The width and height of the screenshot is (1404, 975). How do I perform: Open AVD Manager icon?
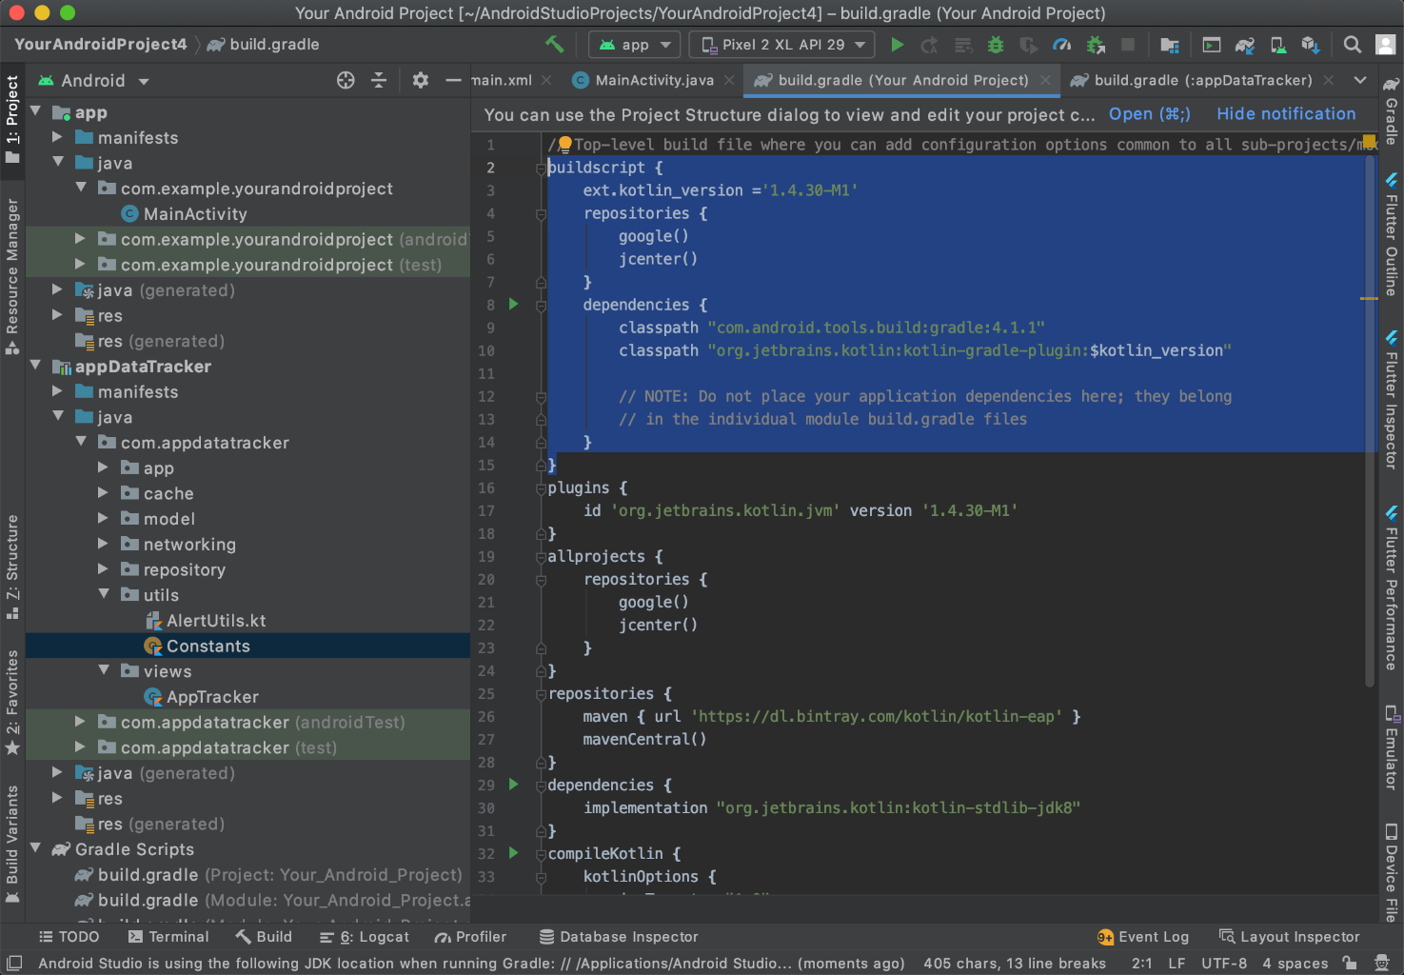1278,45
